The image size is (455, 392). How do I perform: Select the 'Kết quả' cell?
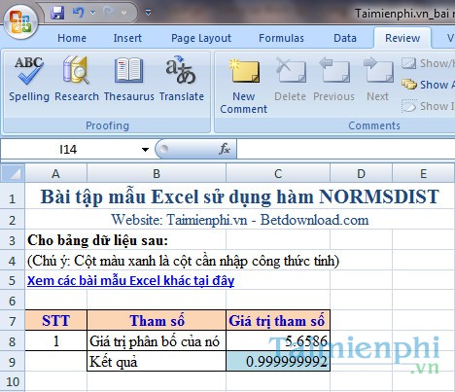pyautogui.click(x=157, y=362)
